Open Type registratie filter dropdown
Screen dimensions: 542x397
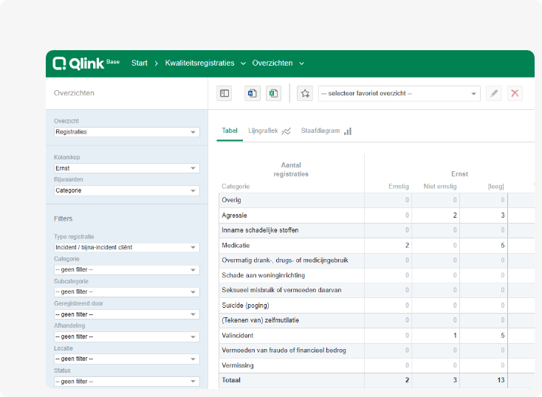(x=127, y=247)
